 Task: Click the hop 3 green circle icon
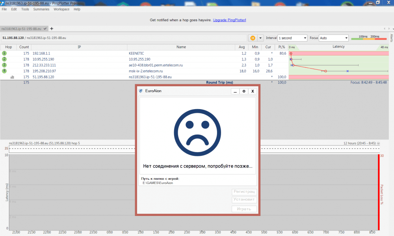click(4, 65)
